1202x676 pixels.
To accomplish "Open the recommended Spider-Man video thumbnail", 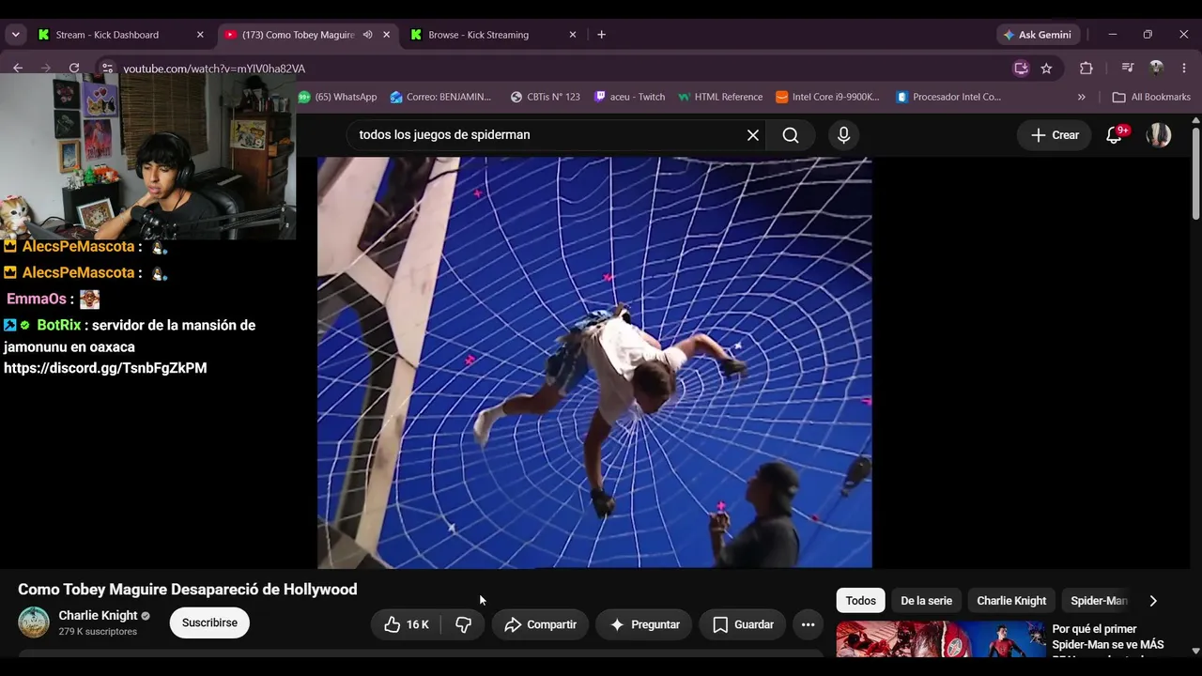I will click(x=941, y=638).
